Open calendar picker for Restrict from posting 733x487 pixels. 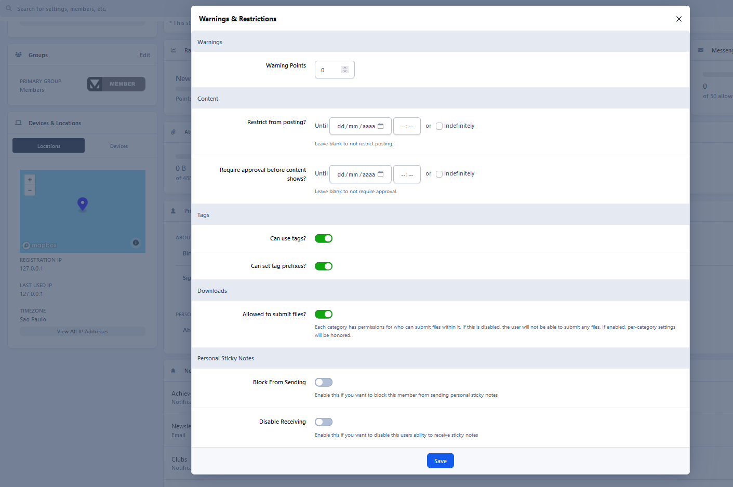(380, 126)
